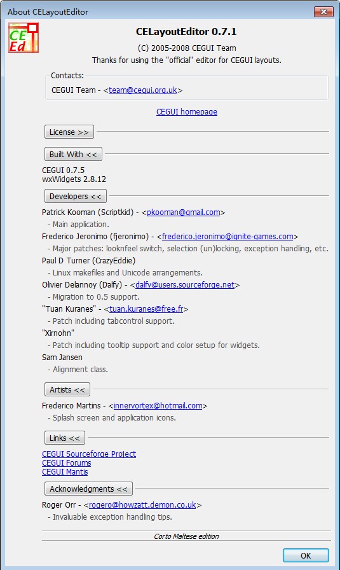This screenshot has height=570, width=340.
Task: Click the CEEd application logo icon
Action: [24, 38]
